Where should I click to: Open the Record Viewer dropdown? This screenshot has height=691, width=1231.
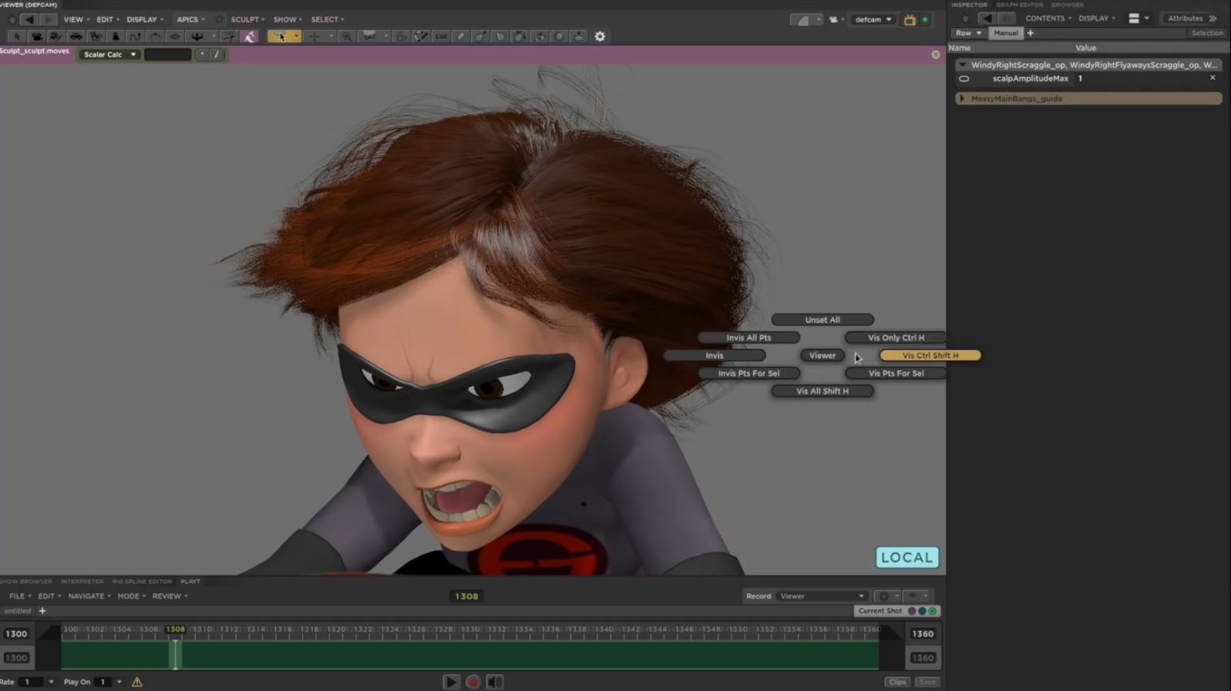(x=822, y=596)
